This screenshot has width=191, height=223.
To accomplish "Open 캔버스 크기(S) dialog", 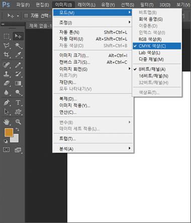I will pyautogui.click(x=92, y=62).
